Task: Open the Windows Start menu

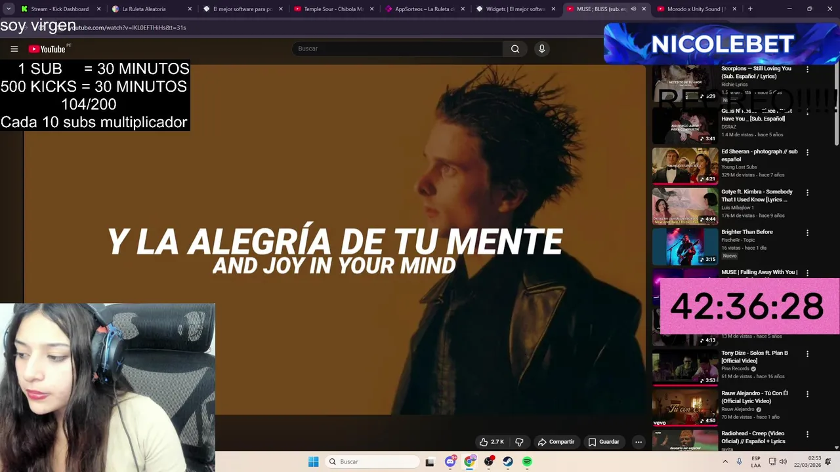Action: [313, 462]
